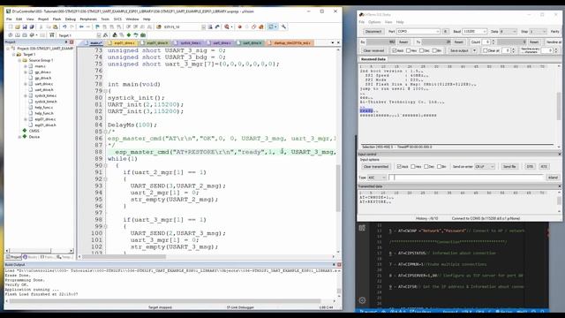
Task: Click the red Insert Breakpoint dot icon
Action: (x=239, y=26)
